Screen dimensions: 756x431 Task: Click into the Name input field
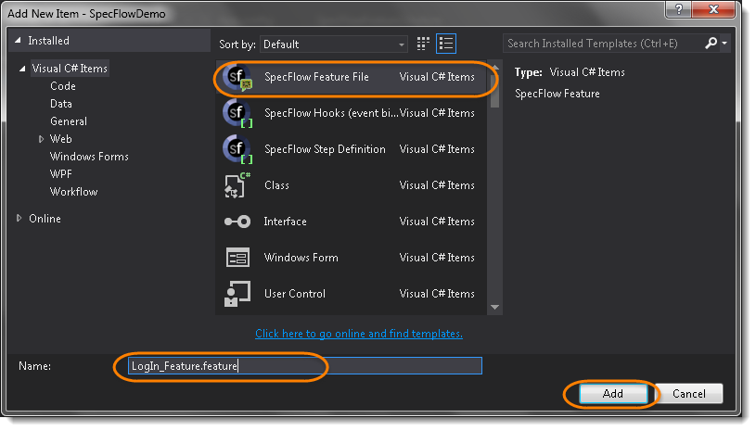pos(305,366)
